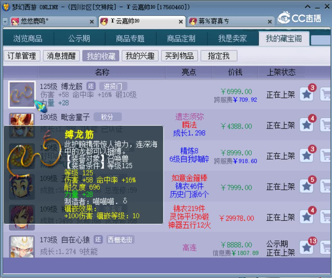Open the tab list dropdown arrow
Screen dimensions: 332x278
pos(5,22)
